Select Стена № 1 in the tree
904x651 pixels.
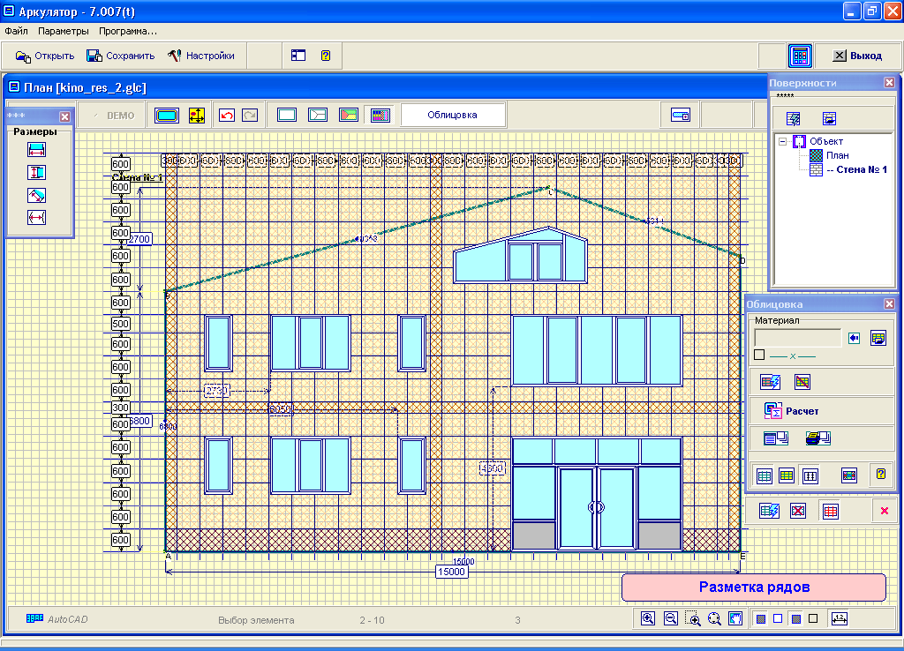pyautogui.click(x=856, y=169)
